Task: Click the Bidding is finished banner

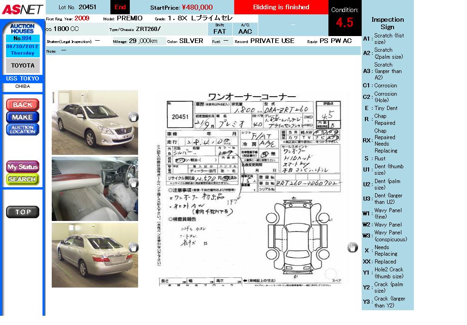Action: coord(281,7)
